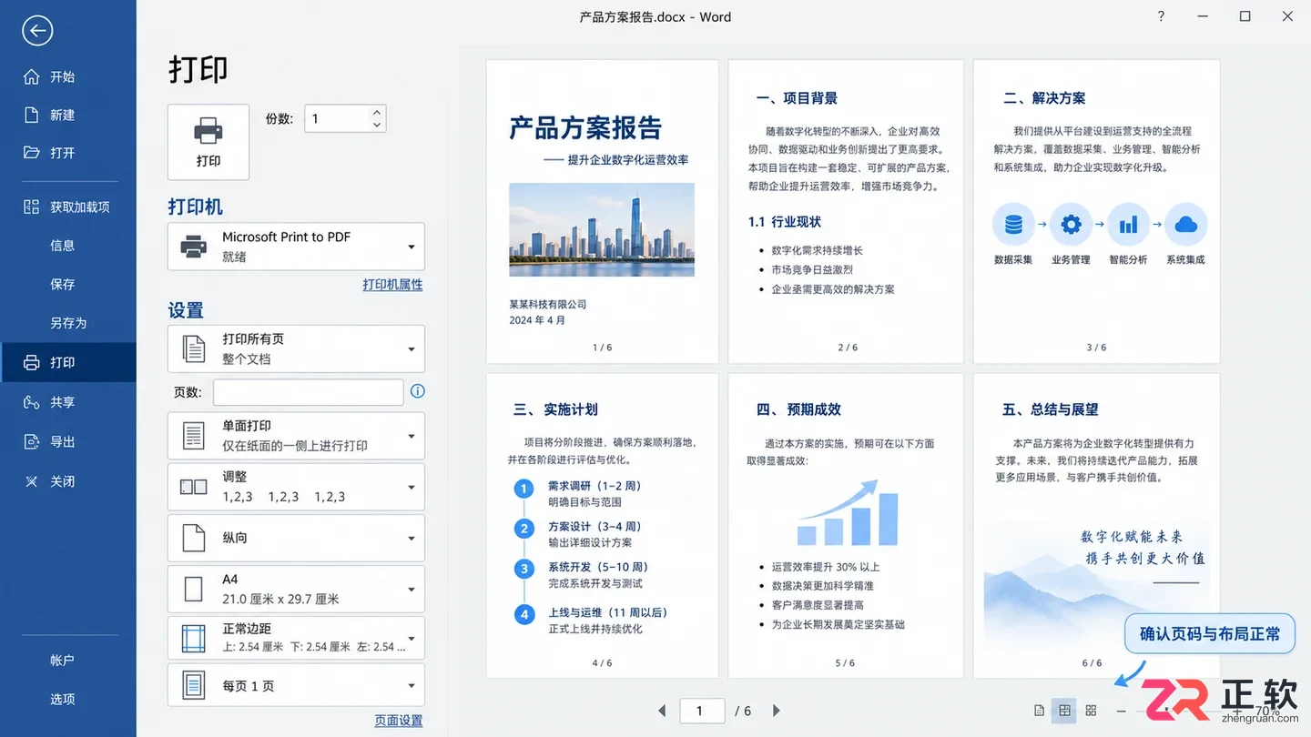This screenshot has width=1311, height=737.
Task: Select the thumbnail grid view icon
Action: pyautogui.click(x=1091, y=711)
